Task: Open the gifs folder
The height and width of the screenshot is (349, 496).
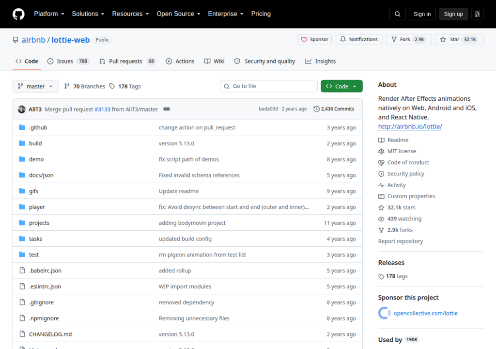Action: click(x=33, y=191)
